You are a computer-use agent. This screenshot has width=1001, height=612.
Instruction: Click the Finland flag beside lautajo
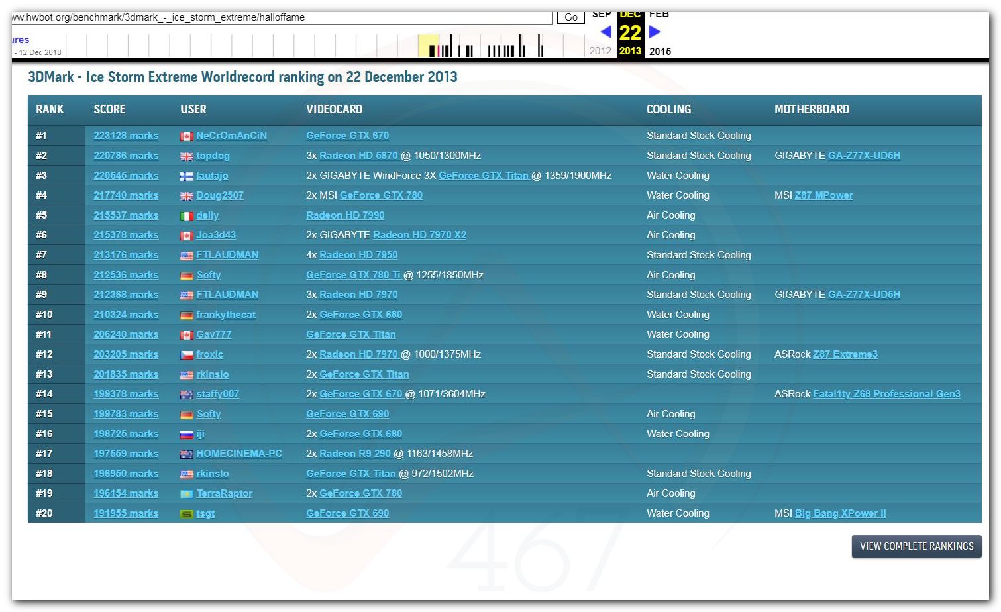point(187,176)
